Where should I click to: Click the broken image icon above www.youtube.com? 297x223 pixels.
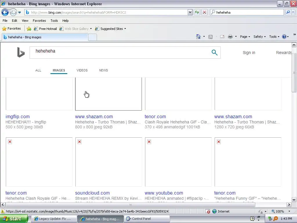click(149, 142)
